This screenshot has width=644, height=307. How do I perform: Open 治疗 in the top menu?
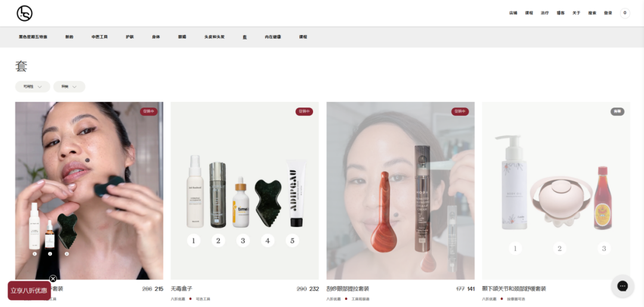pos(544,13)
